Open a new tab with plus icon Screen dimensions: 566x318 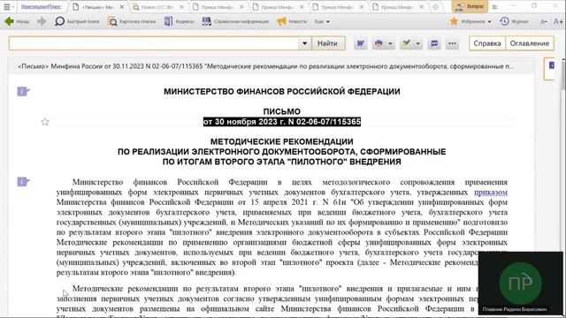[x=436, y=7]
